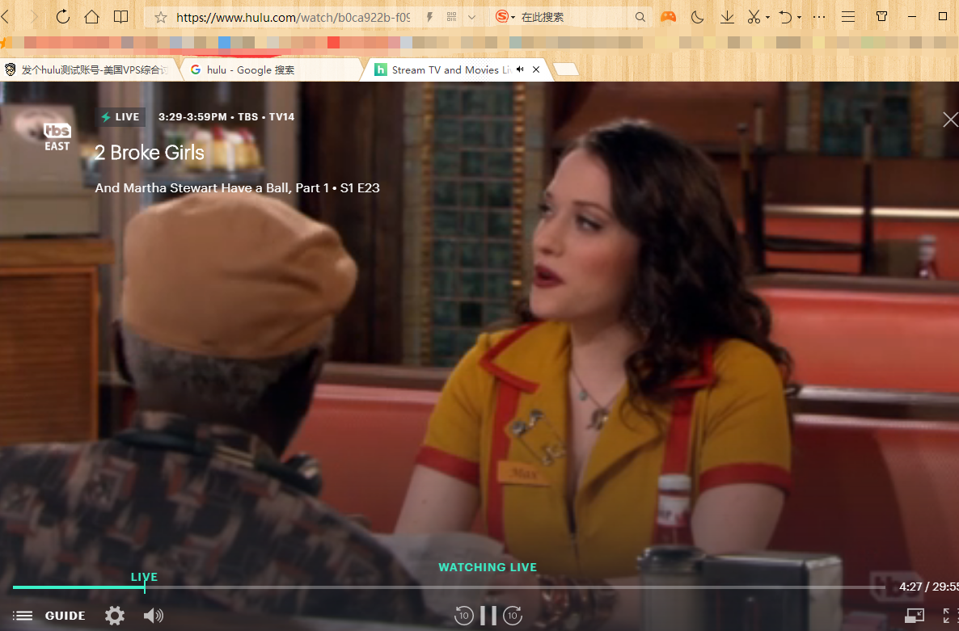Expand the undo closed-tab dropdown arrow
Screen dimensions: 959x631
800,17
